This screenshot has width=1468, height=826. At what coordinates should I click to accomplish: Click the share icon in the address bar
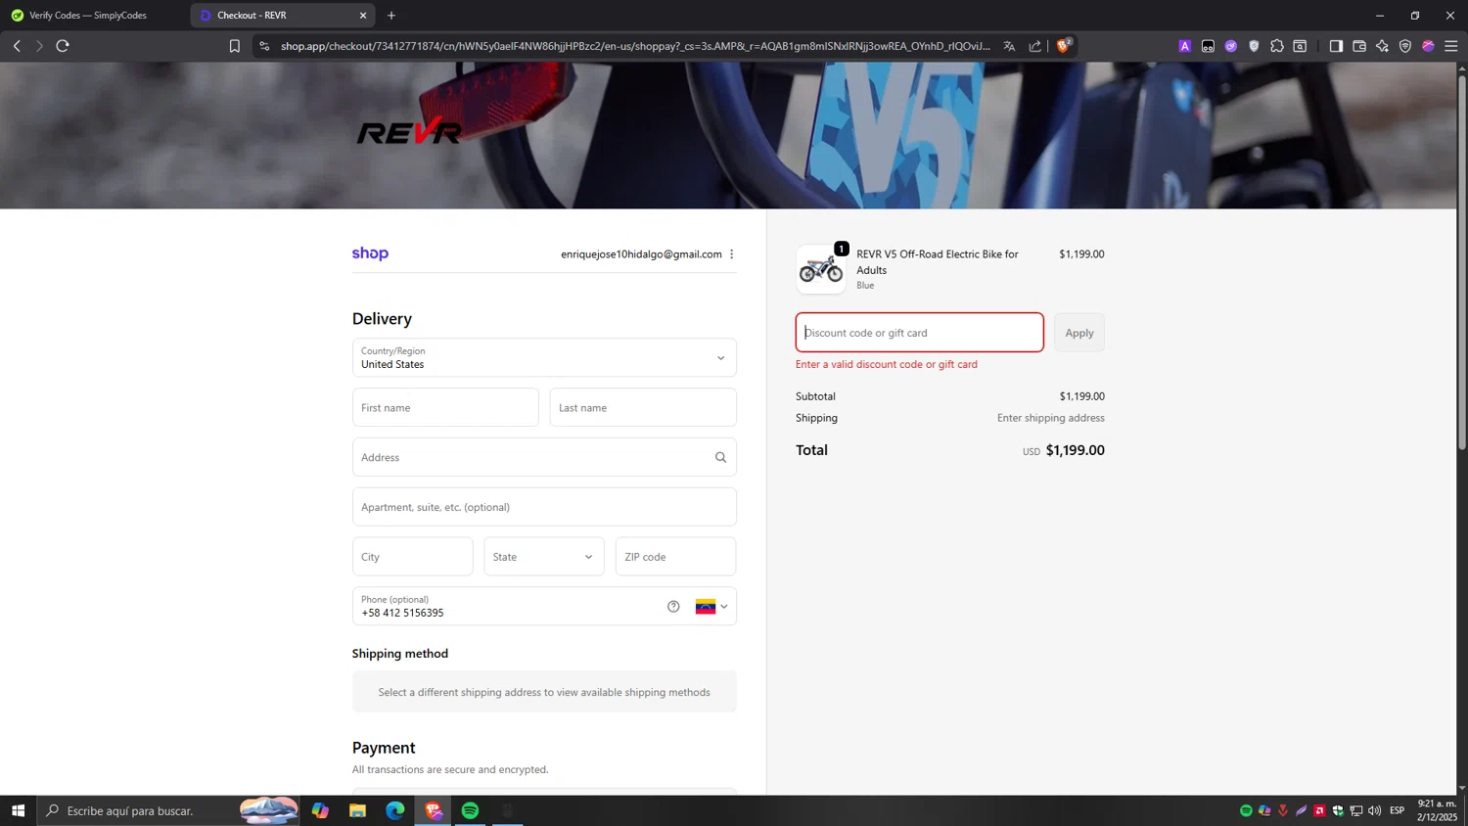point(1034,46)
